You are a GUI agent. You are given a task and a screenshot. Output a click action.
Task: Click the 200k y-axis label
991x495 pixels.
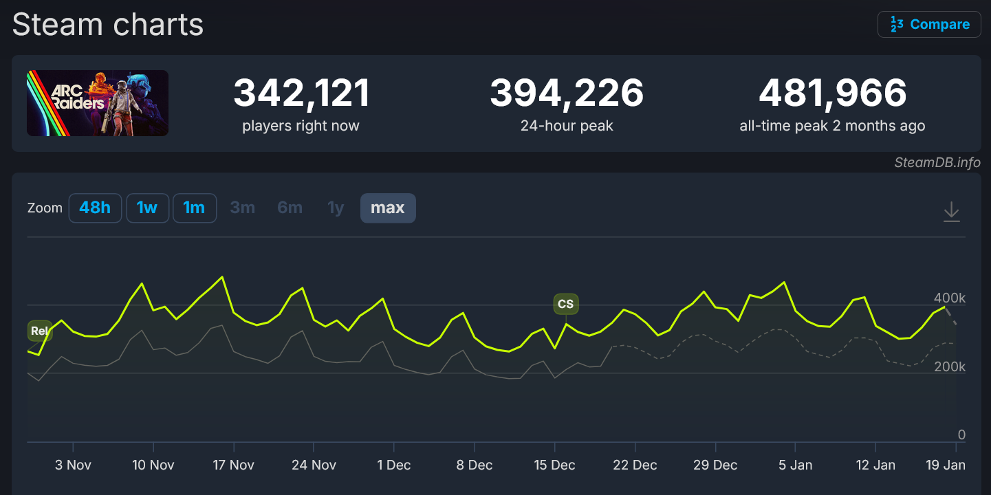[950, 367]
